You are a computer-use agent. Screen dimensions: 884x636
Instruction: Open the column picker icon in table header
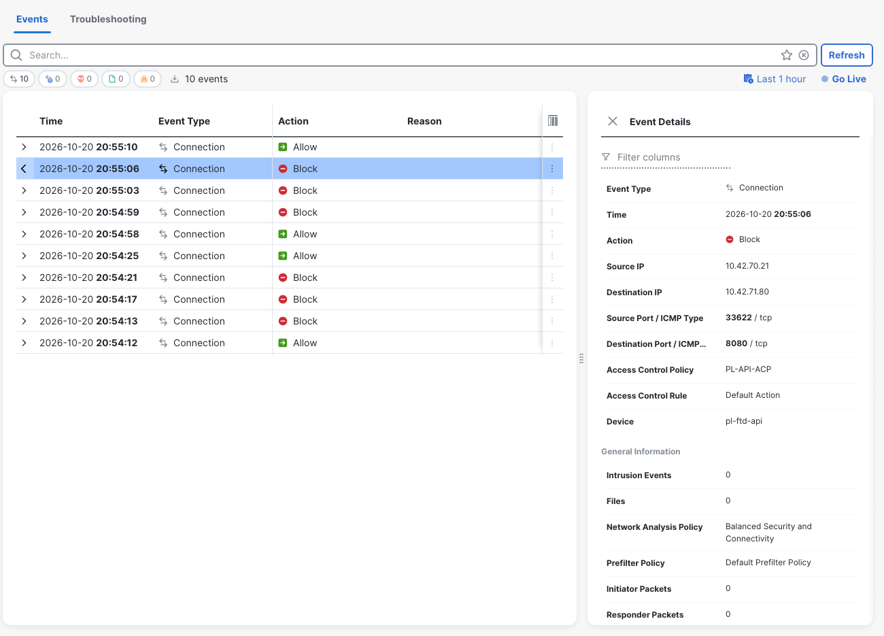point(553,120)
